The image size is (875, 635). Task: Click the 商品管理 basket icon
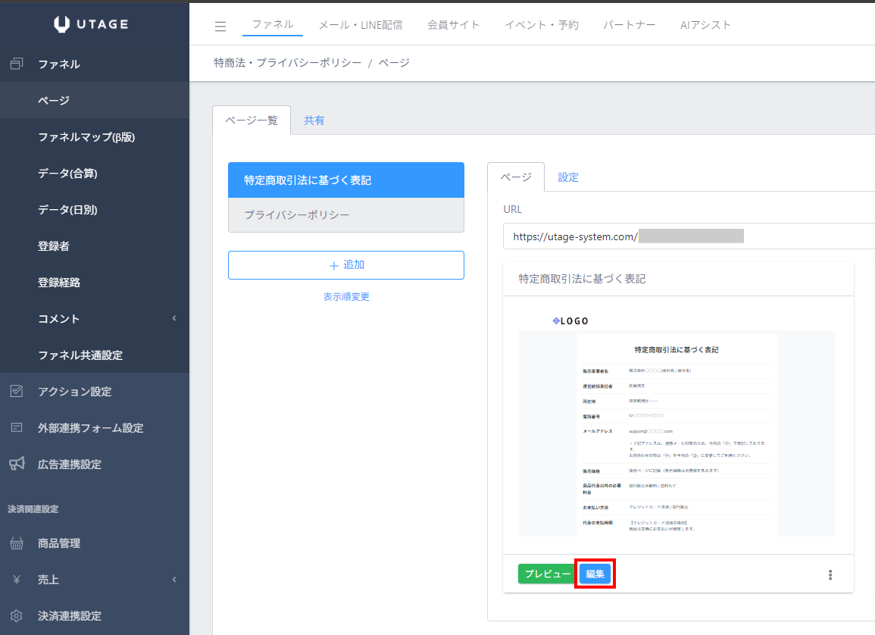tap(17, 543)
